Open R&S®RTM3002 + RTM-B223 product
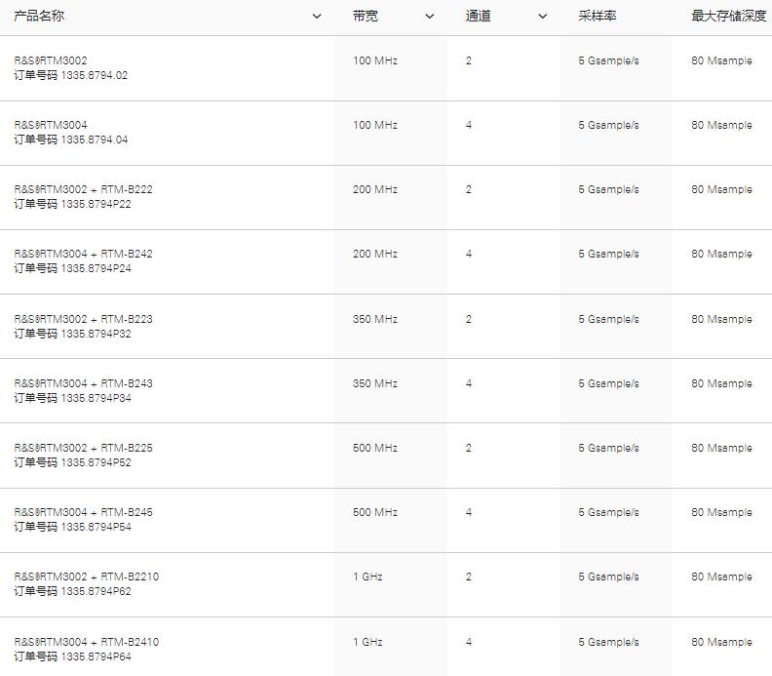 tap(83, 319)
